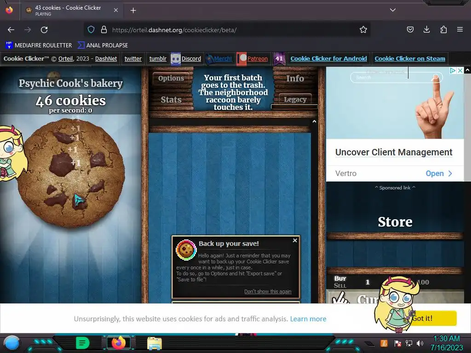Open the AdChoices info icon
The width and height of the screenshot is (471, 353).
point(453,70)
